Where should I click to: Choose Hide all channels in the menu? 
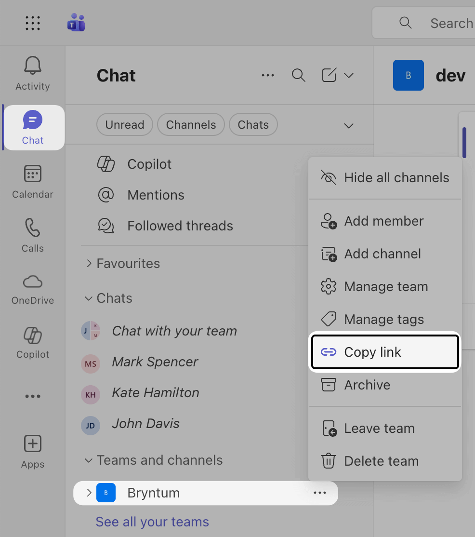pyautogui.click(x=384, y=178)
